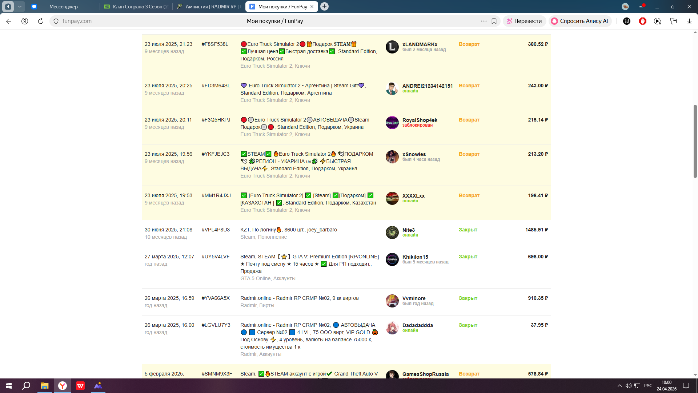Open a new browser tab
The width and height of the screenshot is (698, 393).
pyautogui.click(x=324, y=7)
